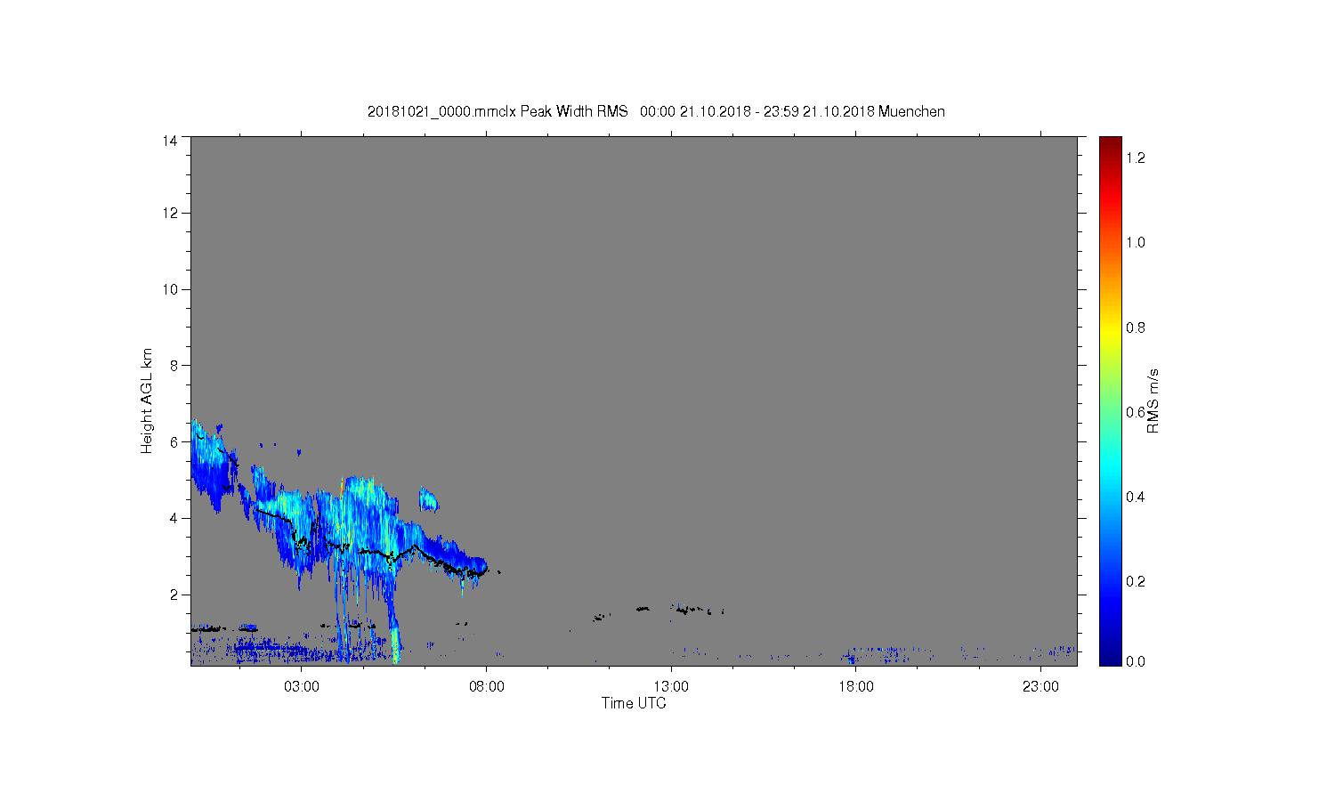
Task: Click the 23:00 time tick label
Action: (x=1040, y=687)
